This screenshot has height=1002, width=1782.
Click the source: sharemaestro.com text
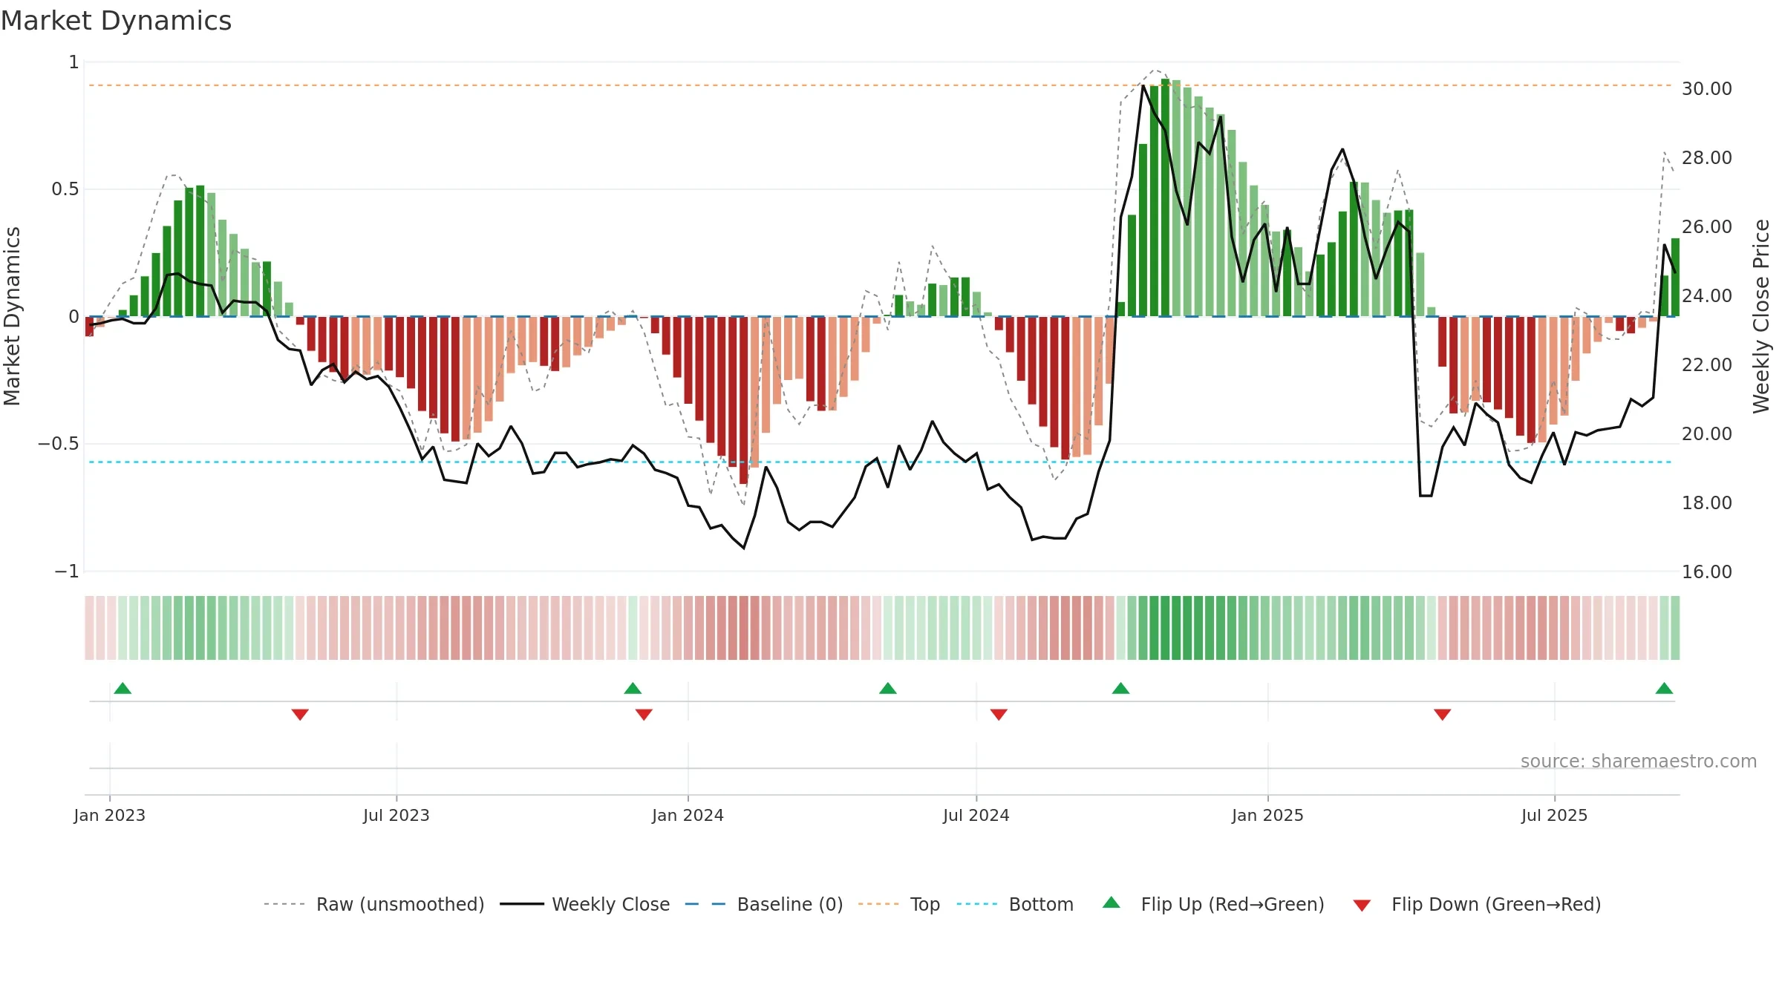(x=1639, y=762)
